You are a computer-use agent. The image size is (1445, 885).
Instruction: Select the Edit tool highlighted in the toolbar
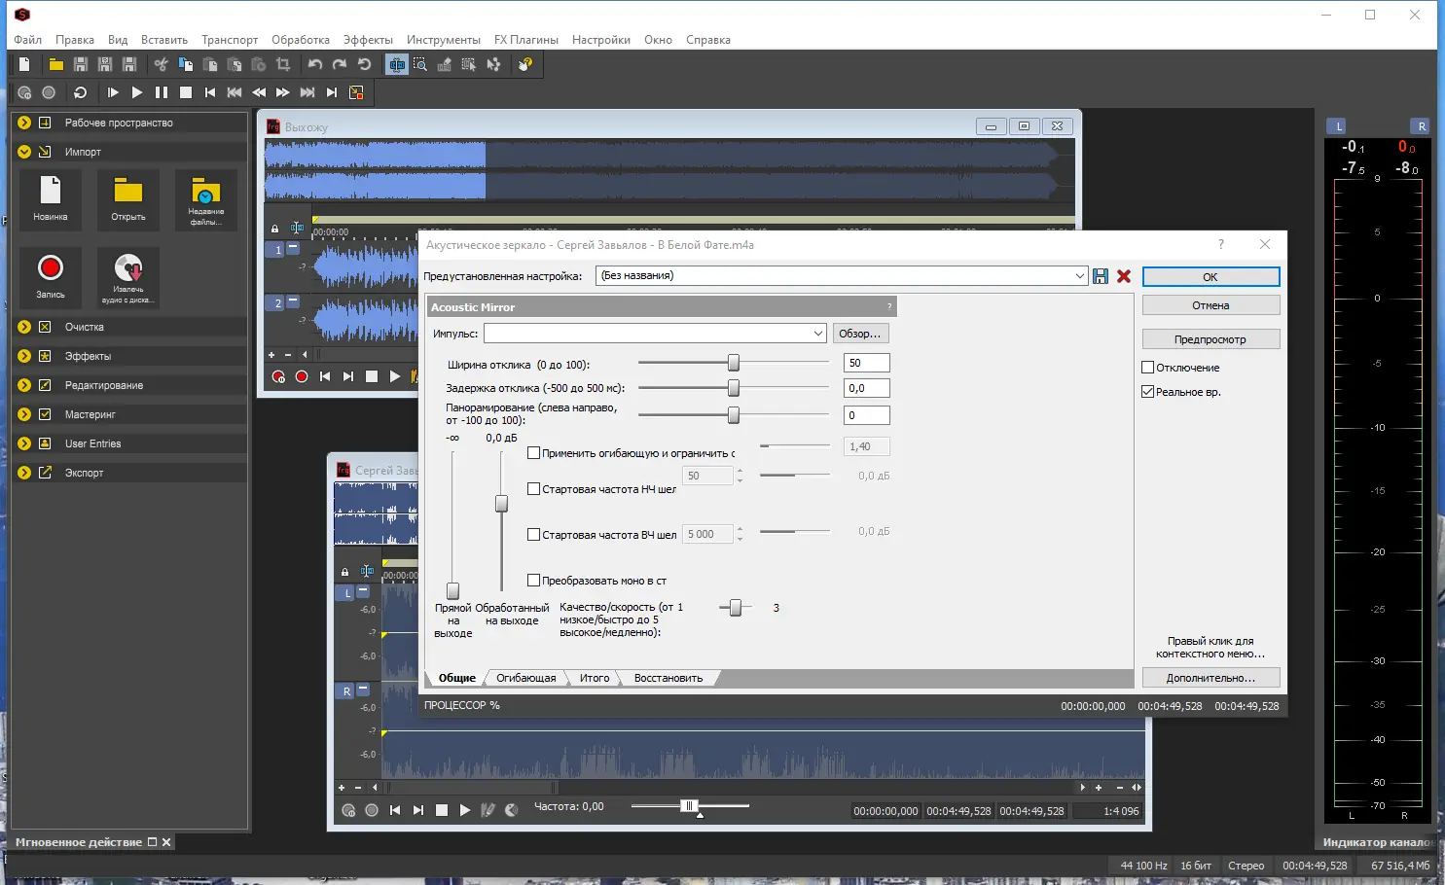396,64
